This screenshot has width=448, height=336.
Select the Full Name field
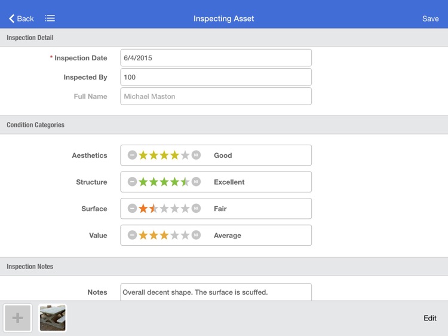216,96
